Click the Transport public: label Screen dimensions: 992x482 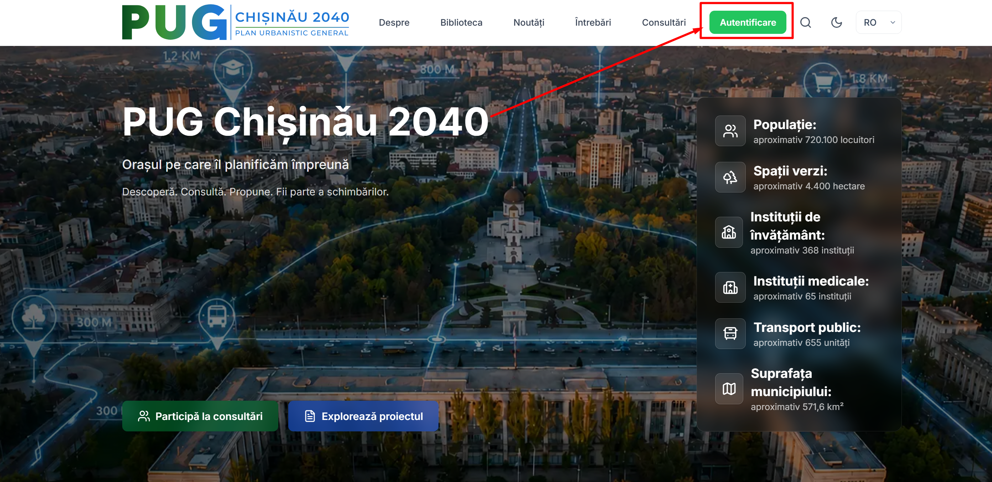point(807,327)
